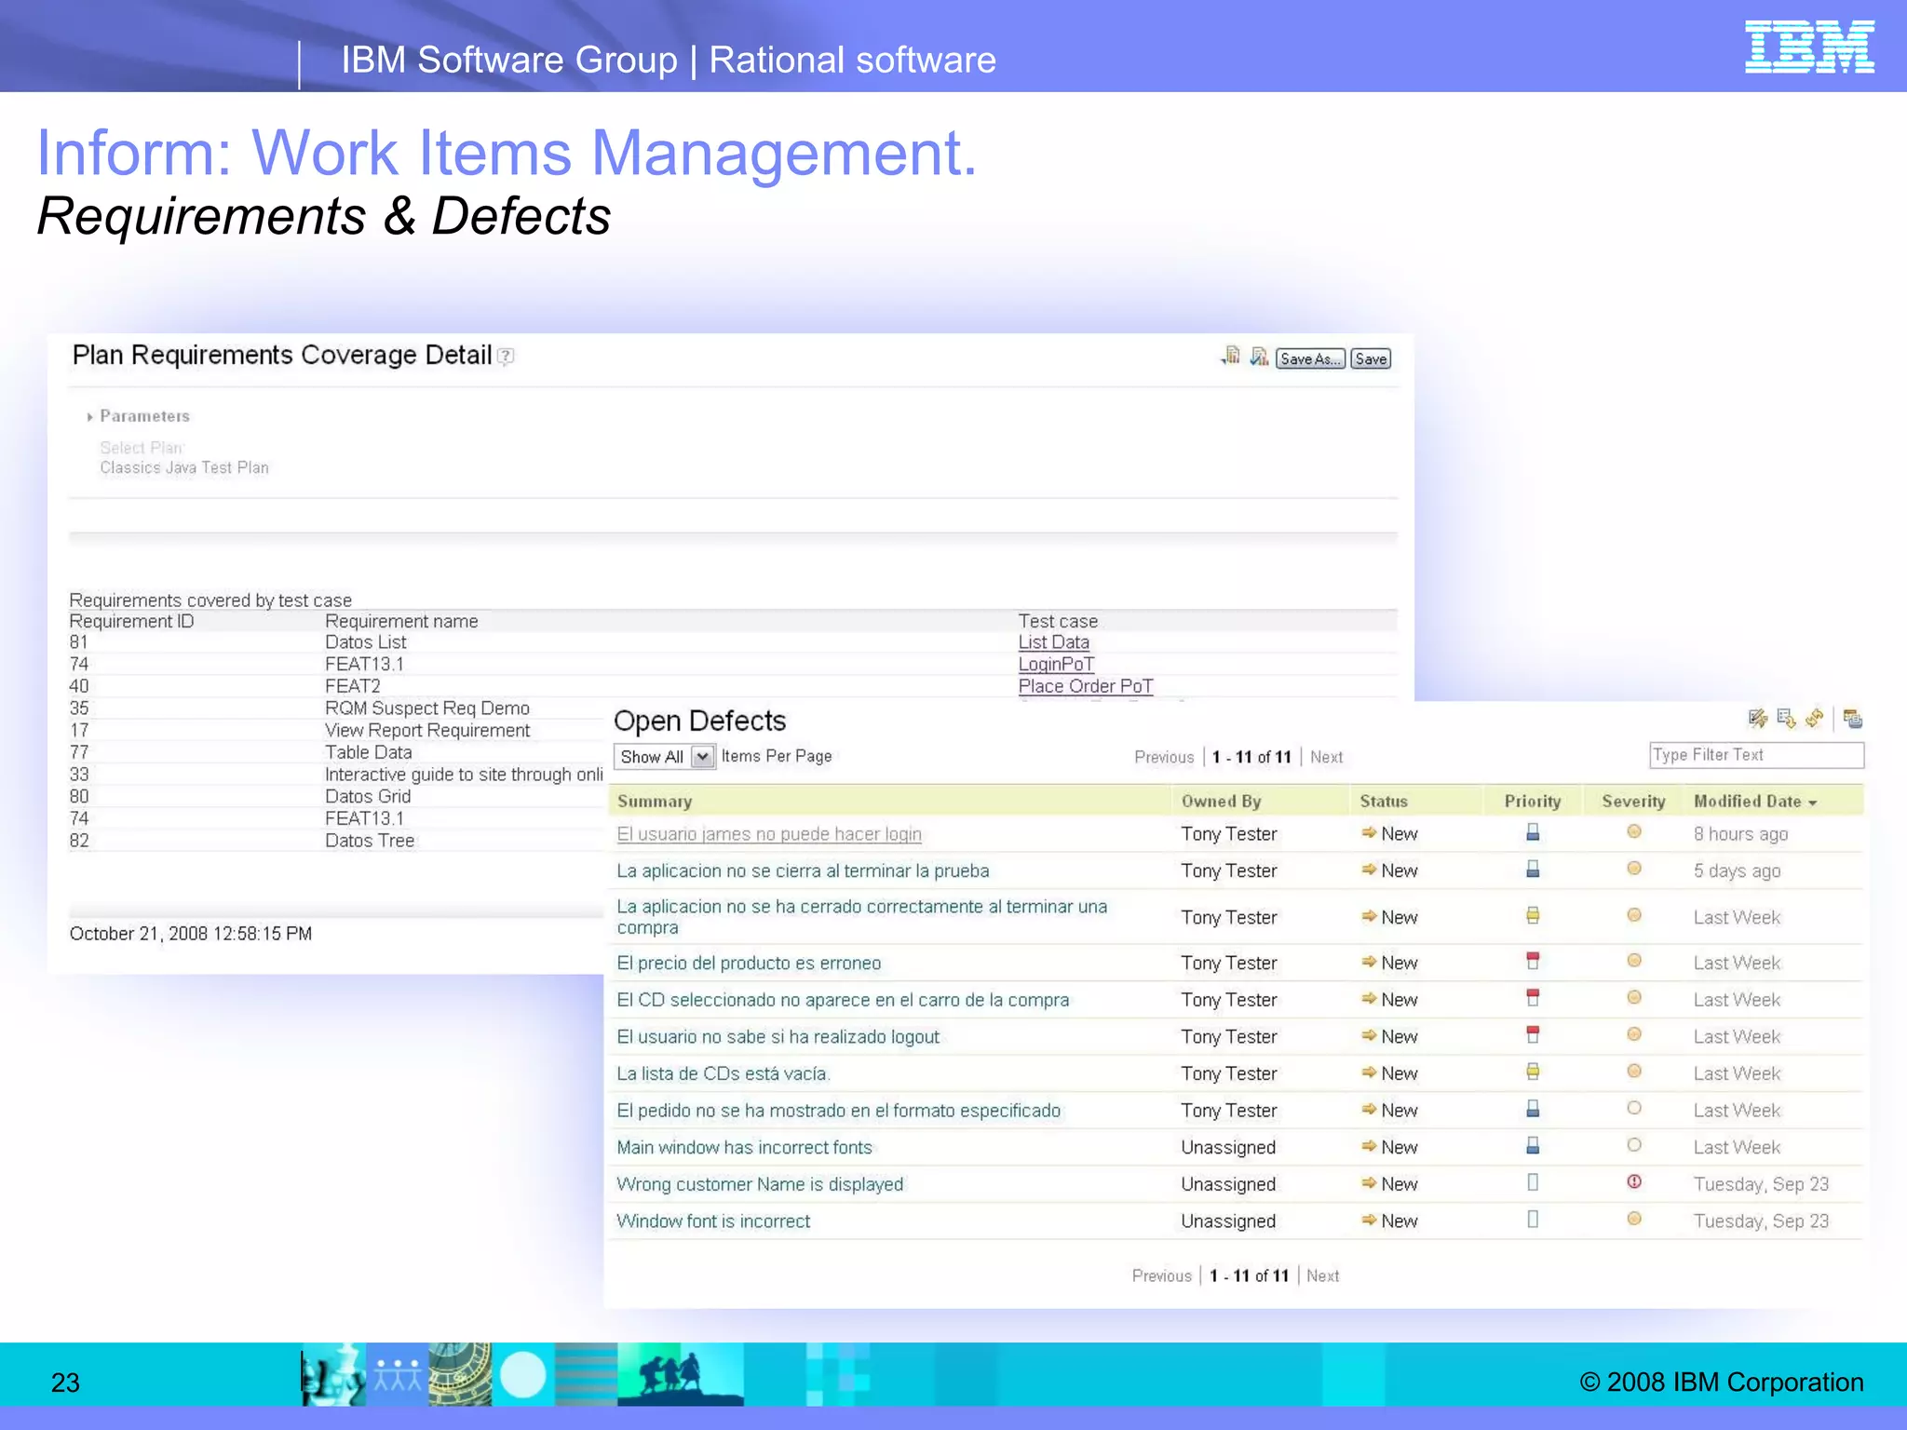
Task: Open the help icon next to Plan Requirements Coverage Detail
Action: tap(506, 357)
